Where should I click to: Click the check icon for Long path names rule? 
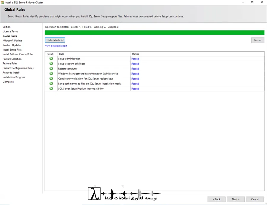[51, 83]
